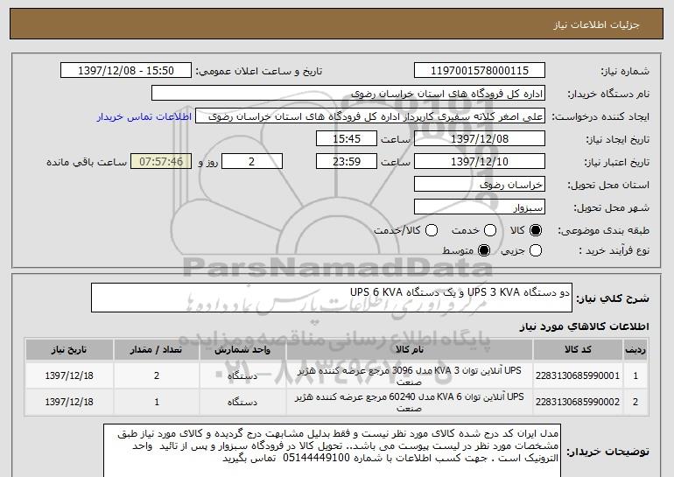This screenshot has height=477, width=674.
Task: Click the label ساعت باقی مانده
Action: (87, 162)
